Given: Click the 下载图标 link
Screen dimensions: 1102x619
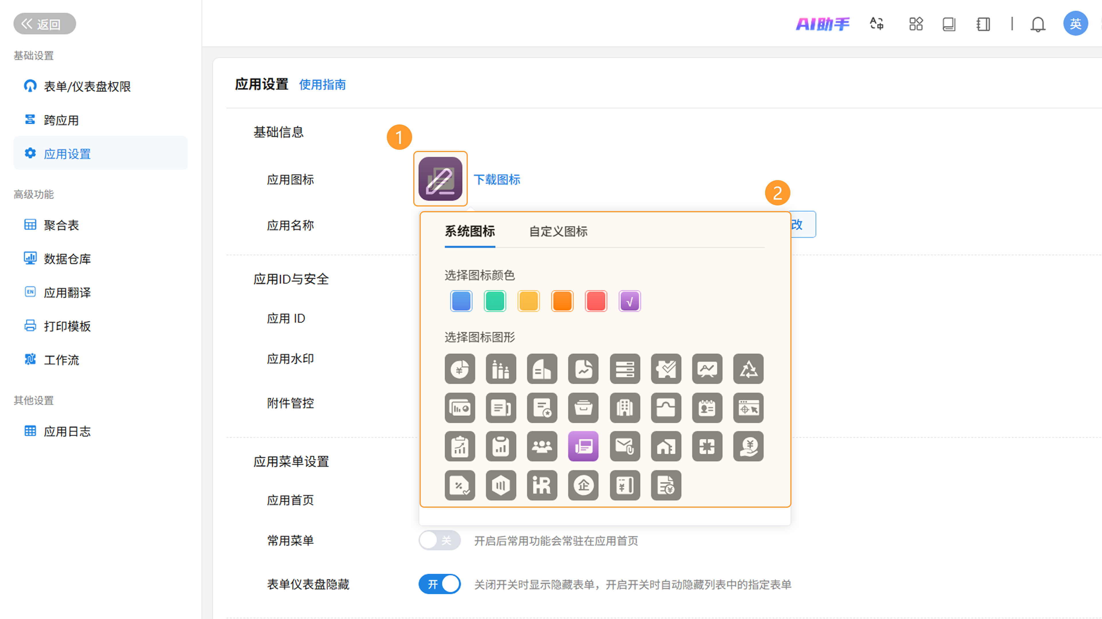Looking at the screenshot, I should (x=497, y=180).
